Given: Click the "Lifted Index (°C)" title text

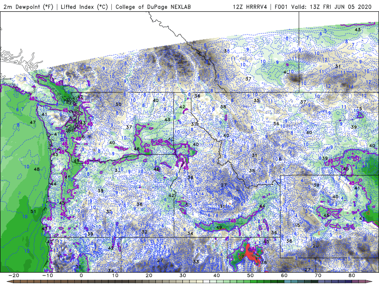Looking at the screenshot, I should 84,7.
